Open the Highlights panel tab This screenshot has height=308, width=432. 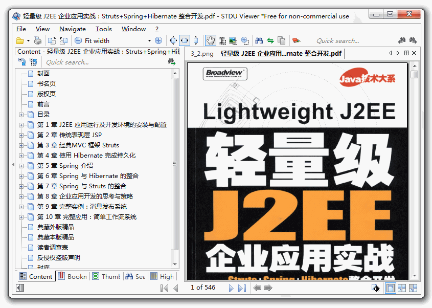163,276
